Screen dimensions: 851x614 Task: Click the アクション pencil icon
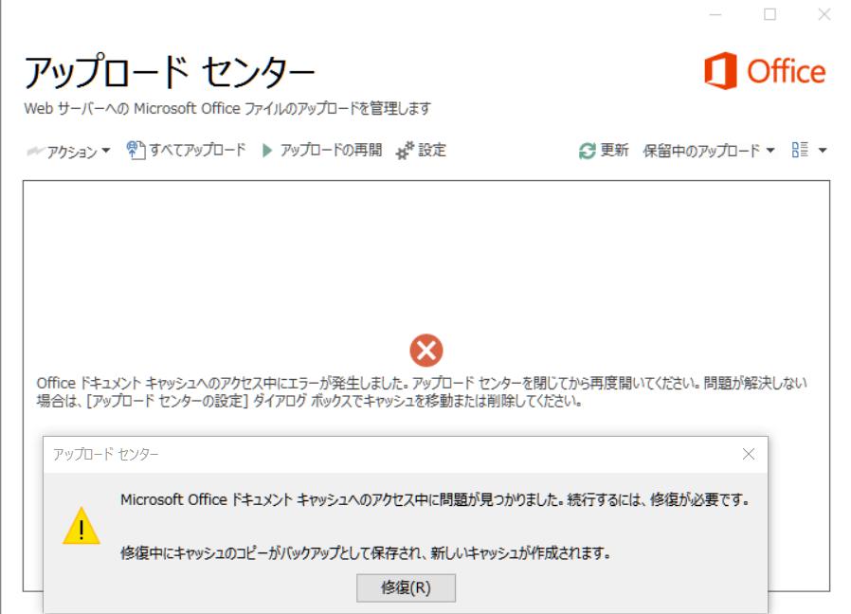point(35,151)
